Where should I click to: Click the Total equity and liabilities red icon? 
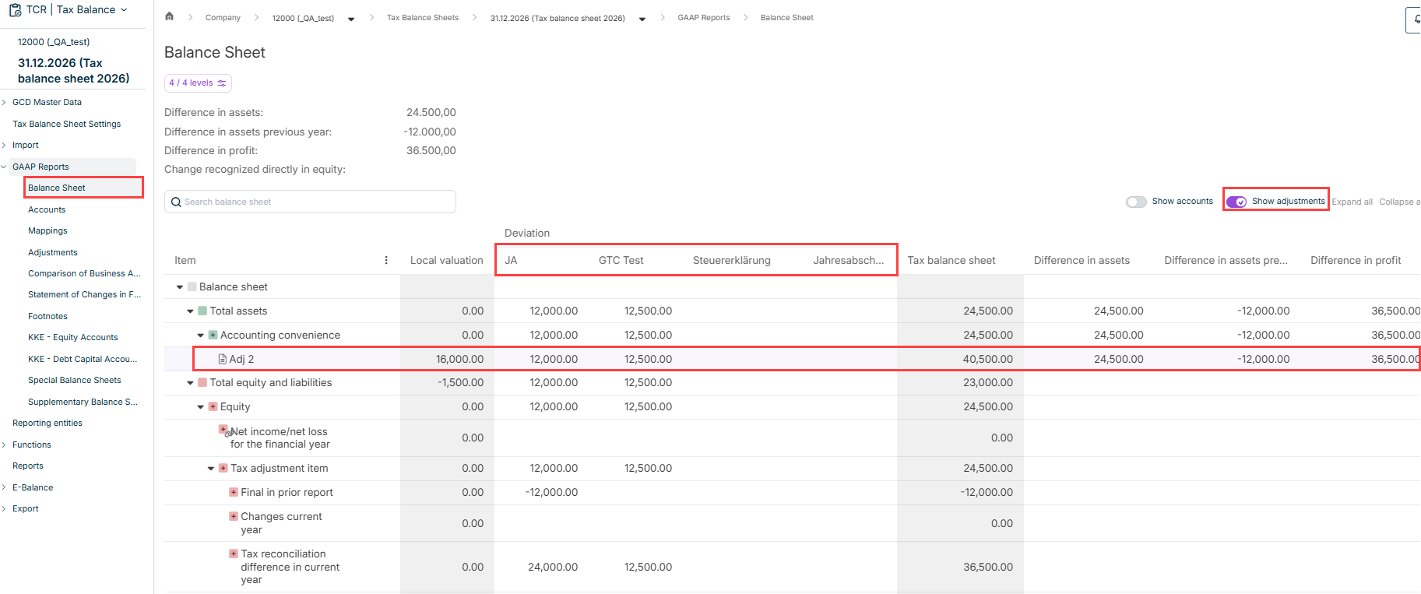[x=202, y=382]
